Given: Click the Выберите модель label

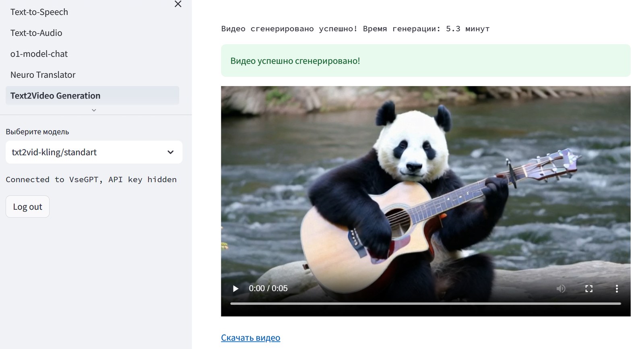Looking at the screenshot, I should tap(37, 132).
